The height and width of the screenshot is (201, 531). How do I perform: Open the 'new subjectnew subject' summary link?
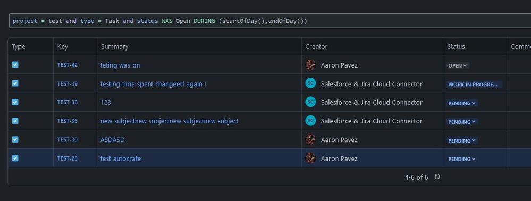click(x=170, y=121)
